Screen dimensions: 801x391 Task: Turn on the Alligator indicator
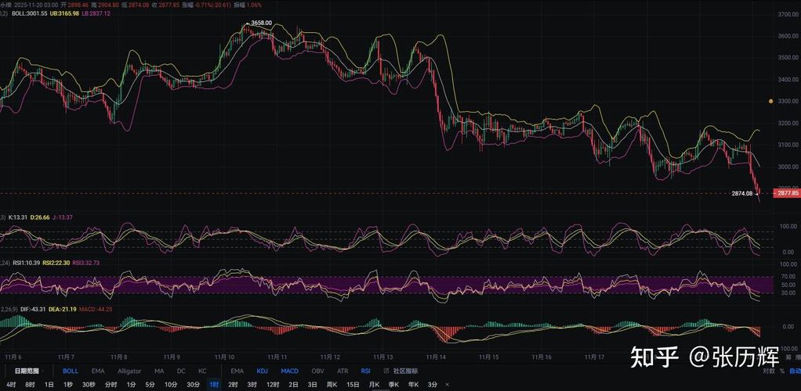(129, 371)
